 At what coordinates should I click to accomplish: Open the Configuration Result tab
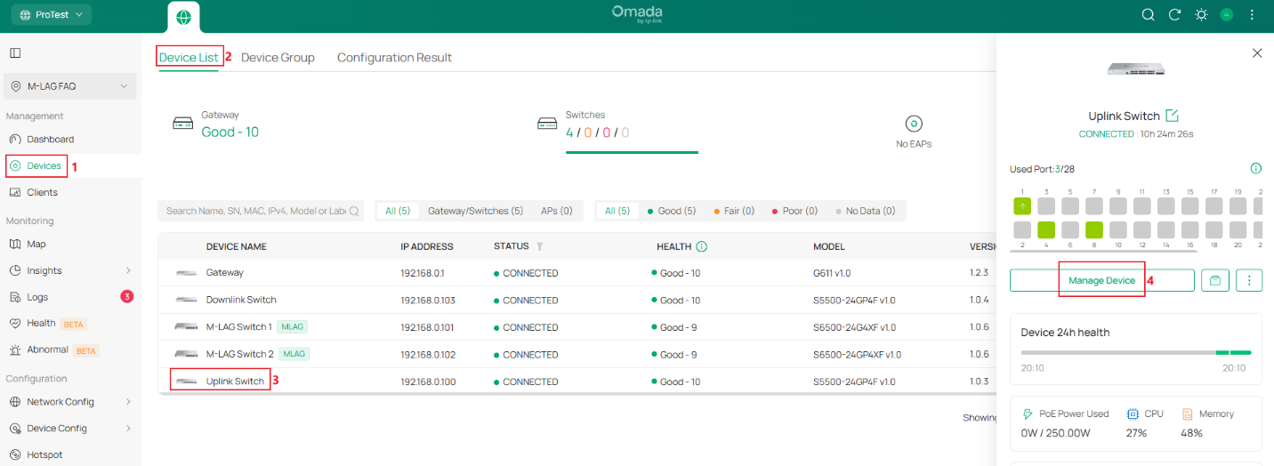click(394, 58)
